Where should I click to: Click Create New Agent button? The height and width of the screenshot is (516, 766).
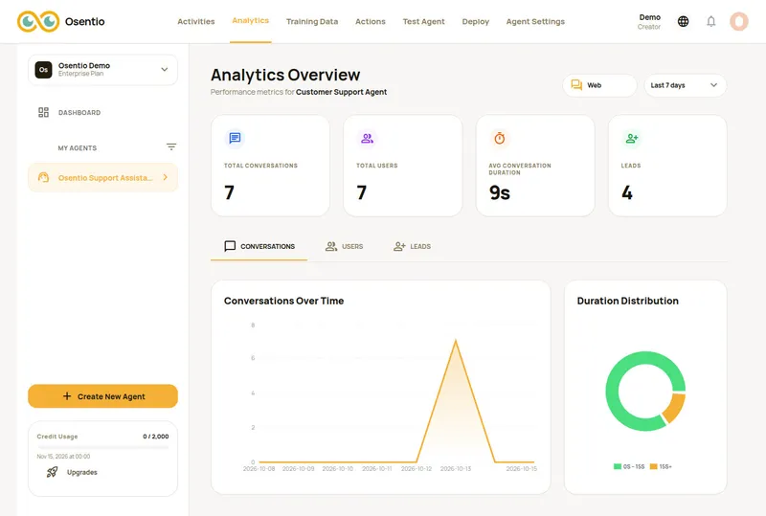click(x=102, y=396)
